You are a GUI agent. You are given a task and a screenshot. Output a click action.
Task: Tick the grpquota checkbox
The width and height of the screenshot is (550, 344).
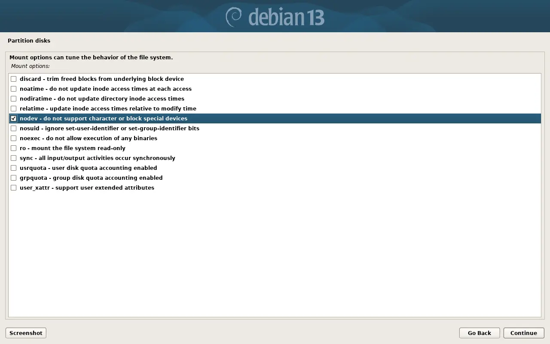(14, 178)
